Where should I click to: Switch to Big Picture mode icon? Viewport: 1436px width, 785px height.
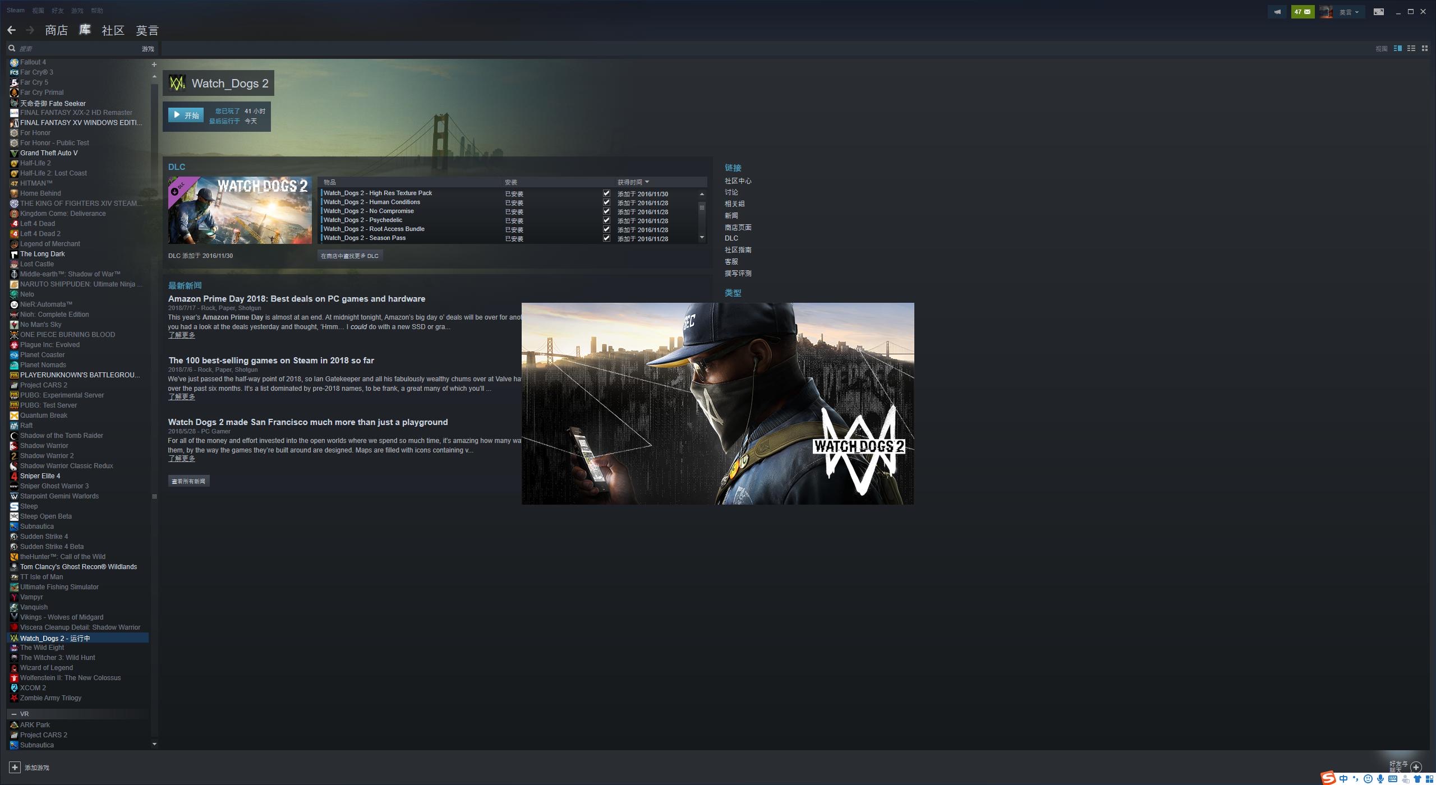[x=1378, y=11]
